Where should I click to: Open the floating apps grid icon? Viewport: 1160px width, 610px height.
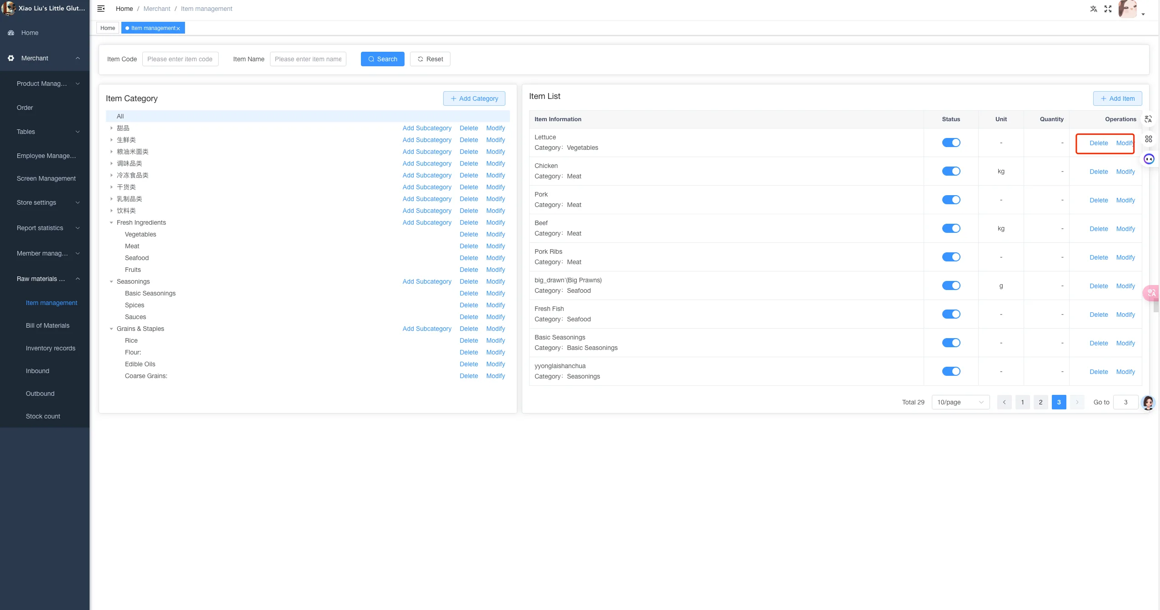1148,139
